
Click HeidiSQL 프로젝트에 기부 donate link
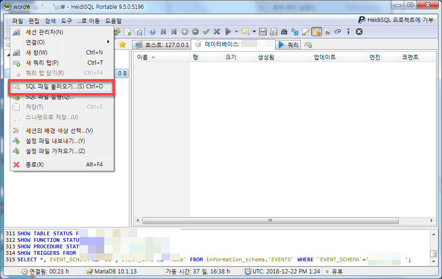pos(395,20)
